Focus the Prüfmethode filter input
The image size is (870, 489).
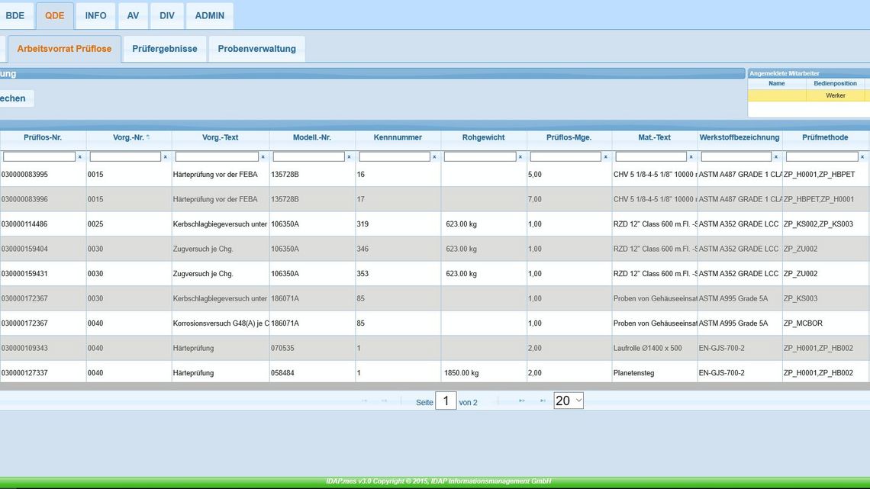[822, 157]
